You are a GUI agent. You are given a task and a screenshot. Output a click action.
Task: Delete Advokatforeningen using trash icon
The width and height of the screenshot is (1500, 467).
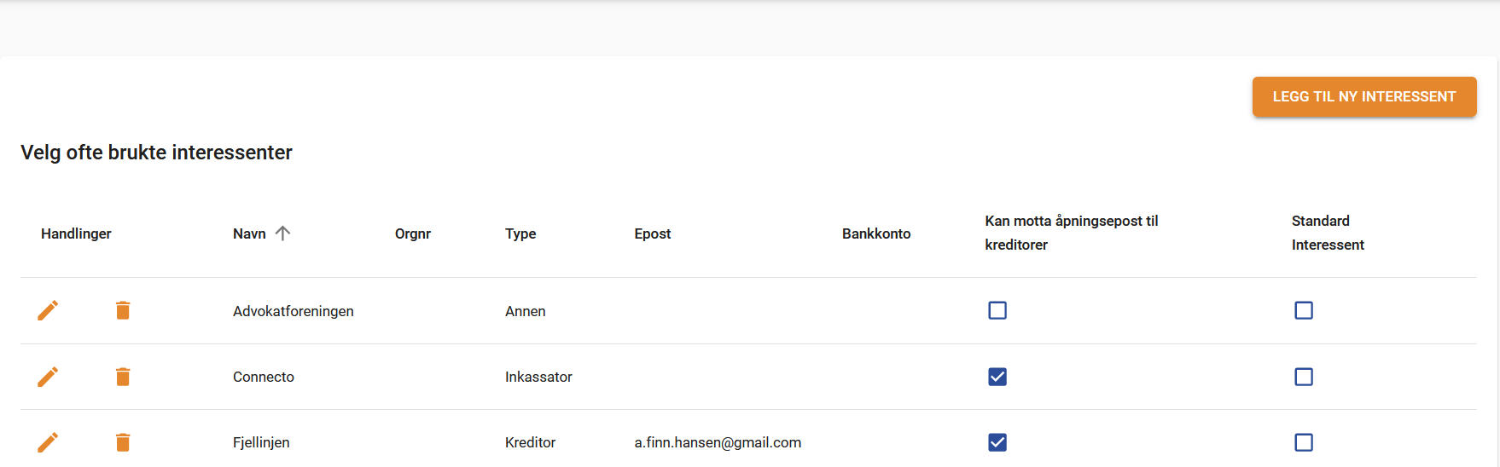pyautogui.click(x=123, y=310)
